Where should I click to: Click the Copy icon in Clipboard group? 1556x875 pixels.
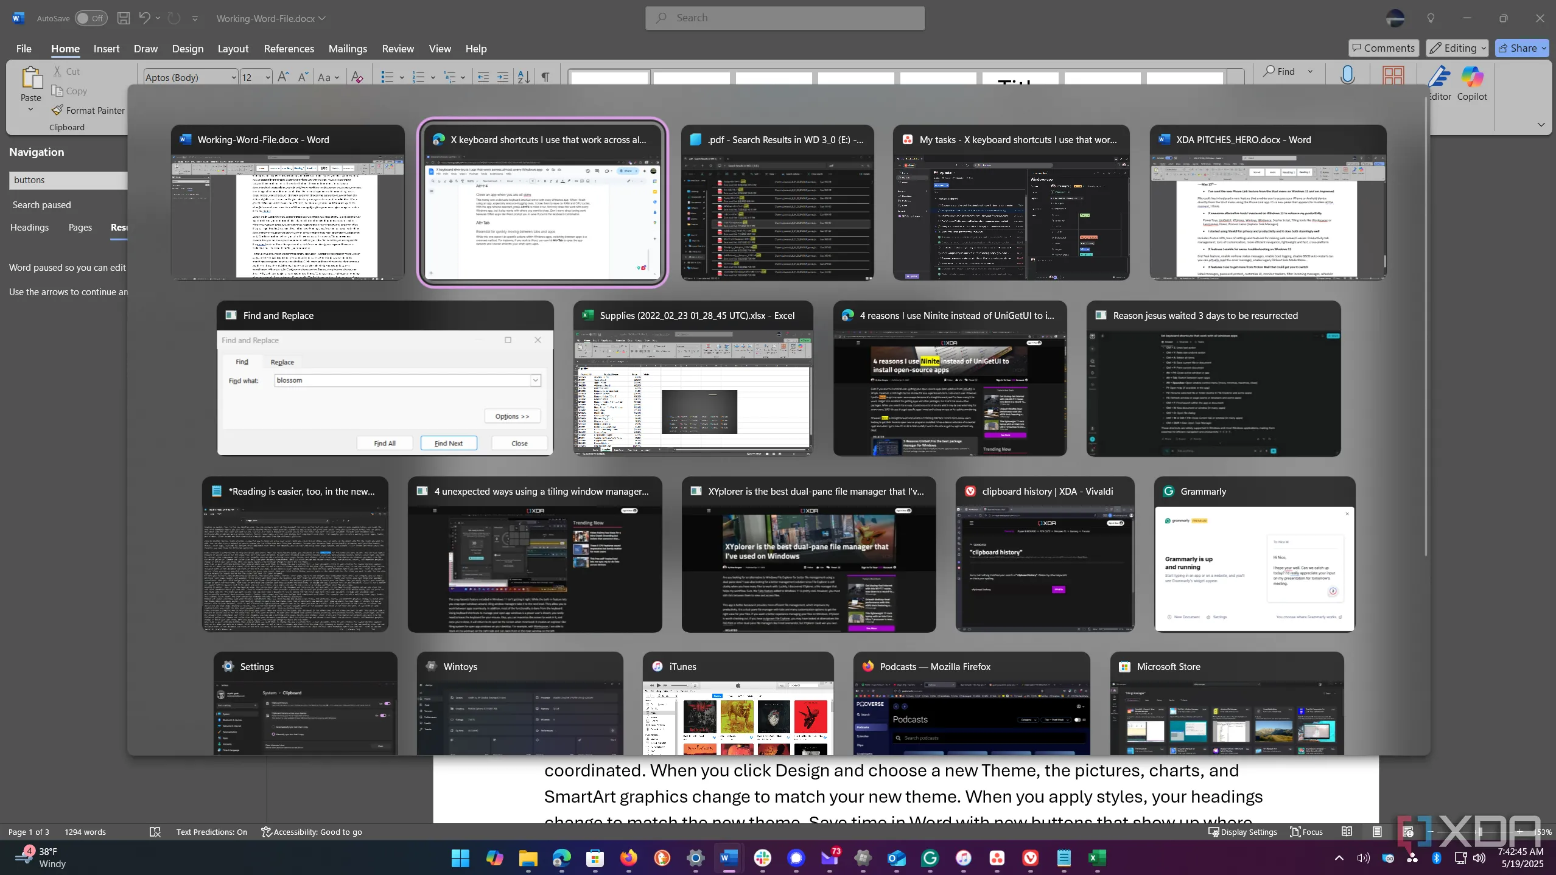click(58, 91)
